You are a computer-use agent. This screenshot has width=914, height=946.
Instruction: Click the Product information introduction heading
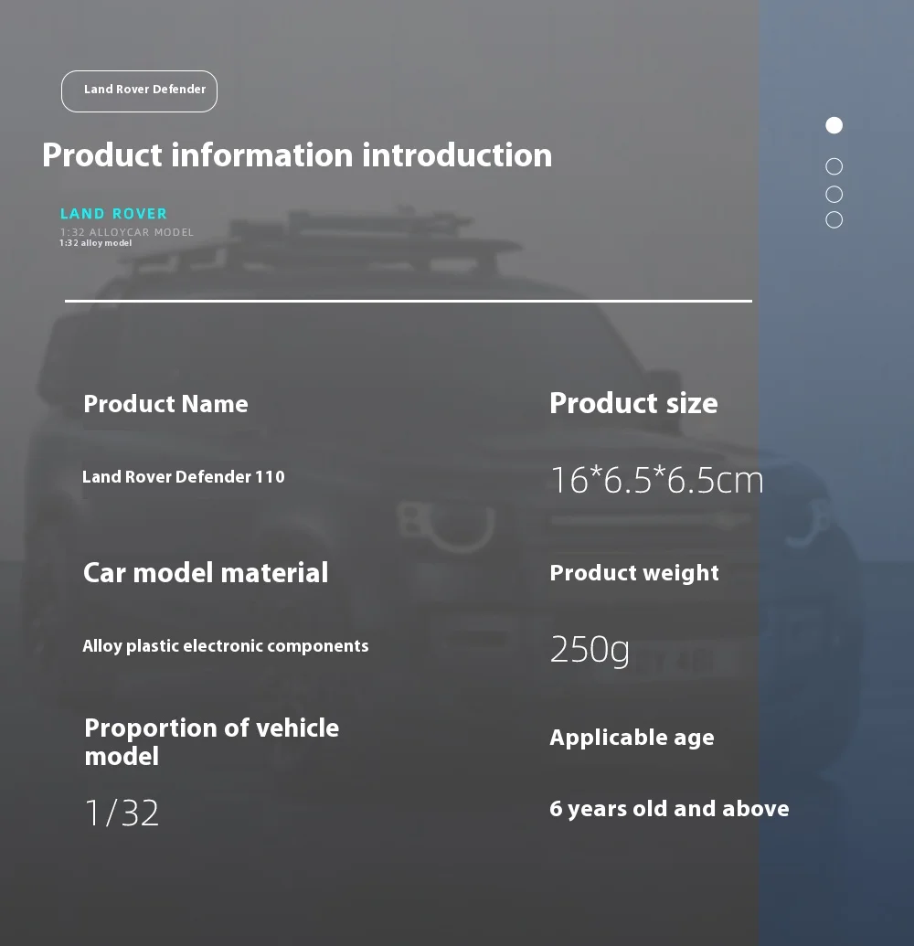pos(297,155)
